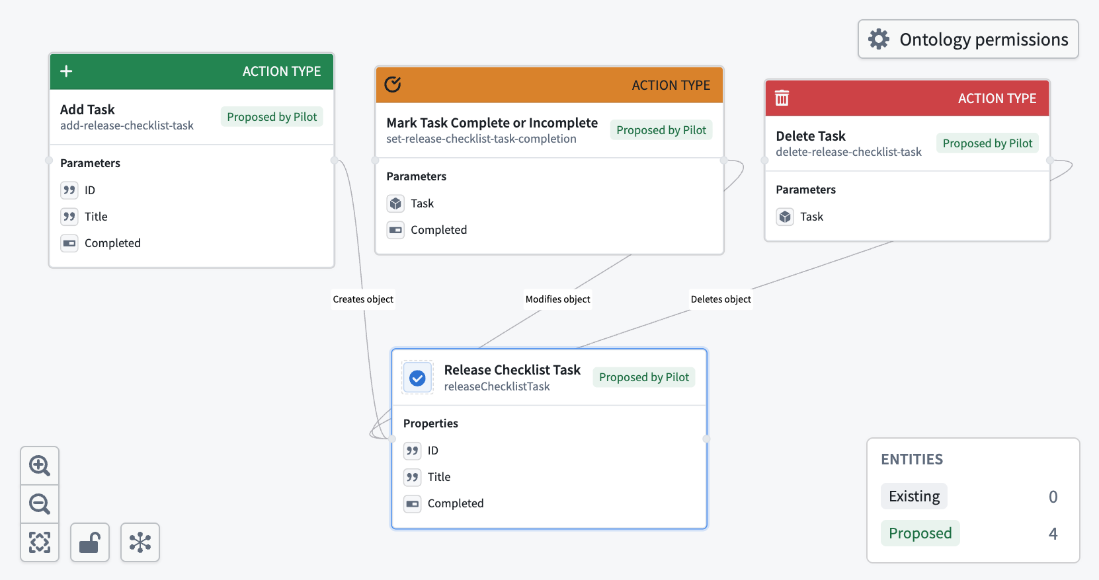Click the string icon beside ID in Release Checklist Task
Viewport: 1099px width, 580px height.
coord(413,451)
